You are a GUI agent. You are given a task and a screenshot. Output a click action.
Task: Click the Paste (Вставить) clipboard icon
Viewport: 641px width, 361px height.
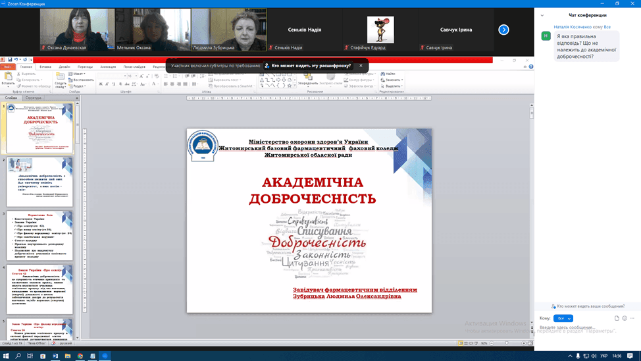point(8,76)
